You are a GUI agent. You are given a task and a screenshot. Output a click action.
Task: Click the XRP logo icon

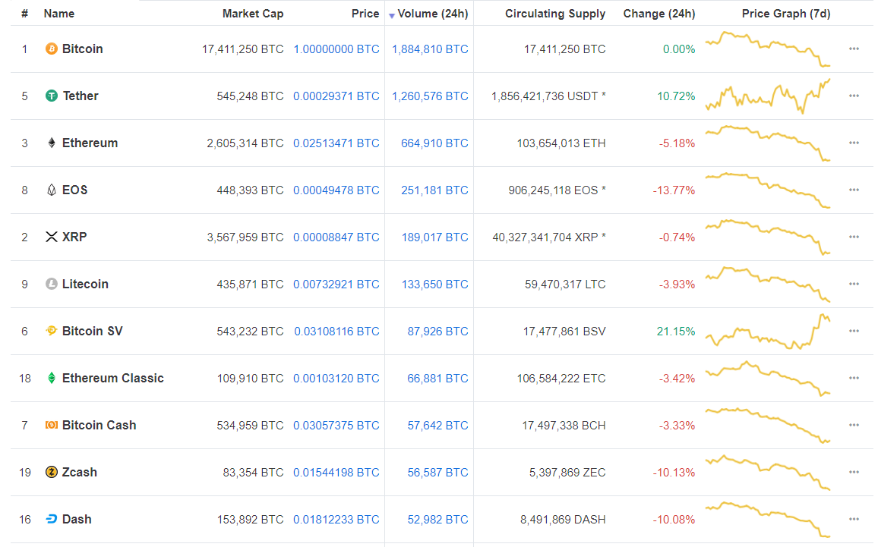click(x=52, y=237)
